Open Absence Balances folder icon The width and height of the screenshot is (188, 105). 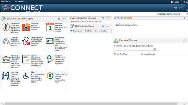[26, 27]
